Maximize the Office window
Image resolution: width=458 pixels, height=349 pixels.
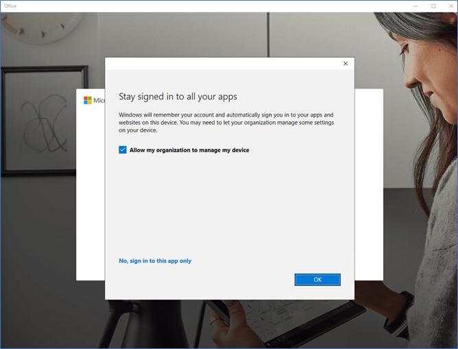coord(433,6)
